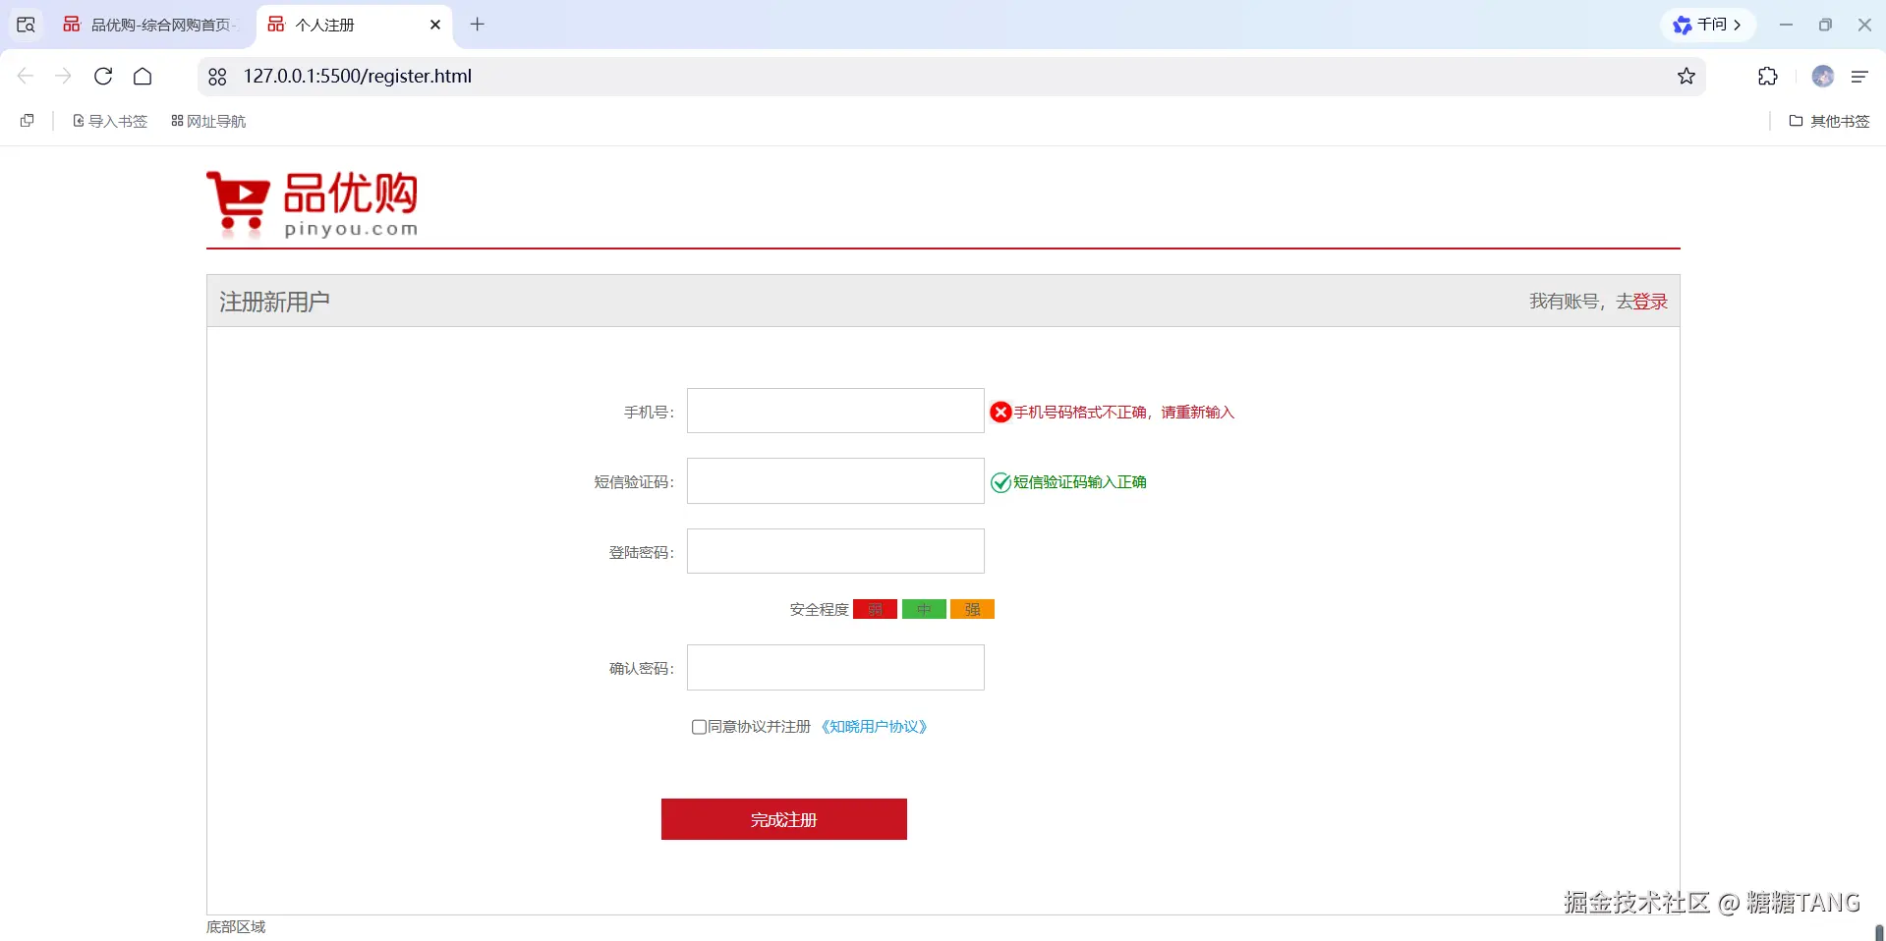Screen dimensions: 1886x941
Task: Open the 网址导航 bookmark
Action: pos(208,121)
